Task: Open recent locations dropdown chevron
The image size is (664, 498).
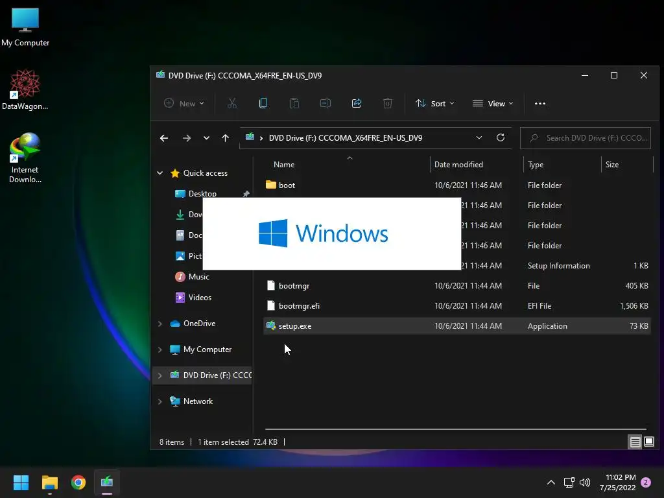Action: [x=206, y=138]
